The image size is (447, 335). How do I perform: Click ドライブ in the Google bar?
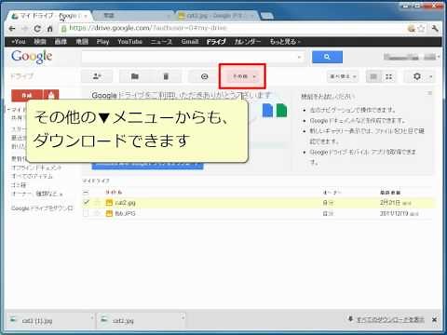pyautogui.click(x=216, y=42)
